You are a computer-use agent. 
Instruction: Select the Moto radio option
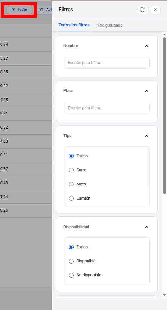[x=71, y=184]
